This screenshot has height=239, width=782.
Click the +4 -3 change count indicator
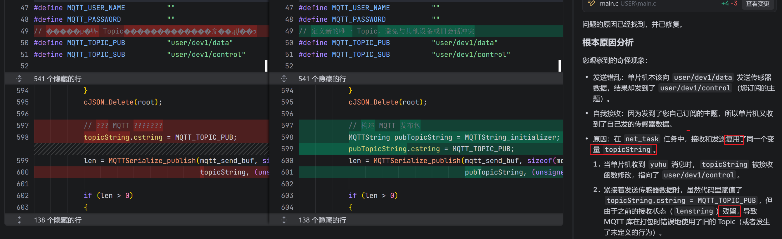tap(729, 4)
